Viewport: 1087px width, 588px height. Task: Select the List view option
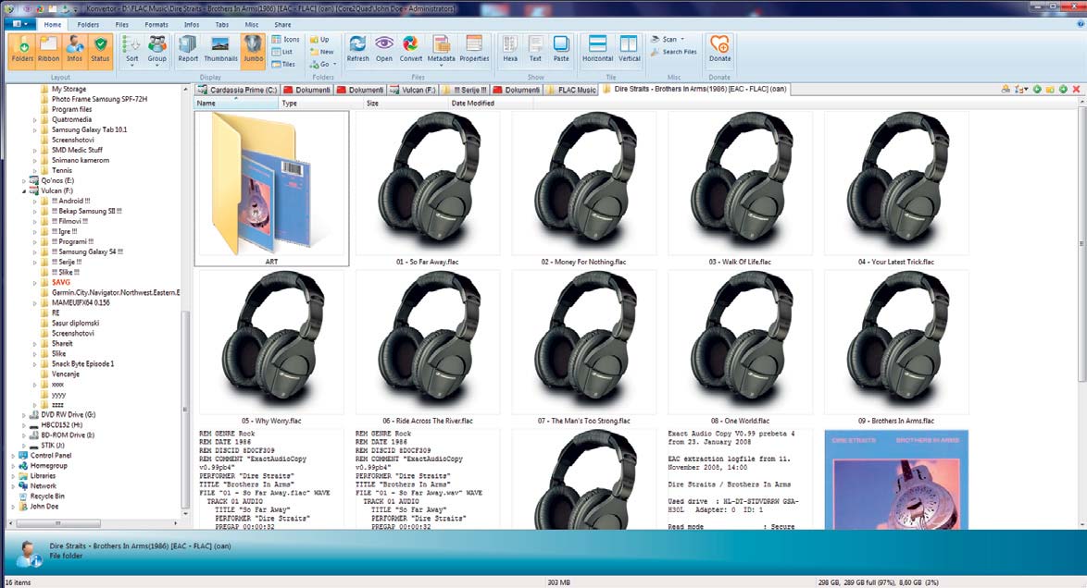[x=282, y=52]
